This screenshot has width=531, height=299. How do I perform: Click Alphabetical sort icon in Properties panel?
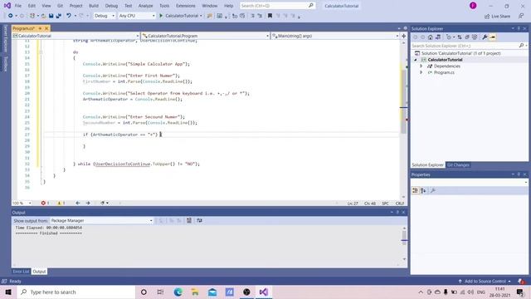pos(423,191)
